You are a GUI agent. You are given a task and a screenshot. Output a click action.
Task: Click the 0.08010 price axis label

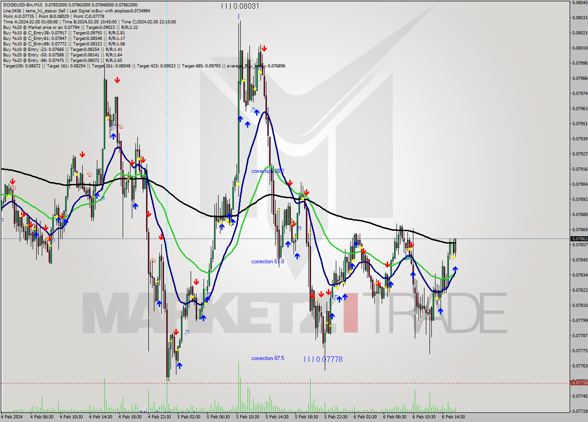tap(580, 48)
